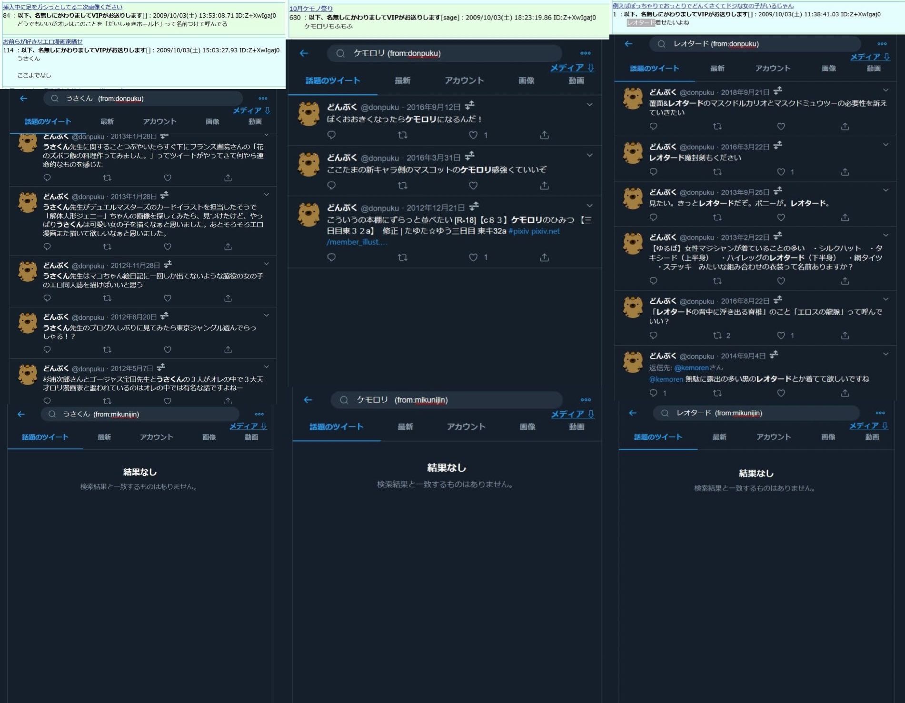Reply to the 2014年9月4日 @kemoren tweet
Viewport: 905px width, 703px height.
(654, 393)
